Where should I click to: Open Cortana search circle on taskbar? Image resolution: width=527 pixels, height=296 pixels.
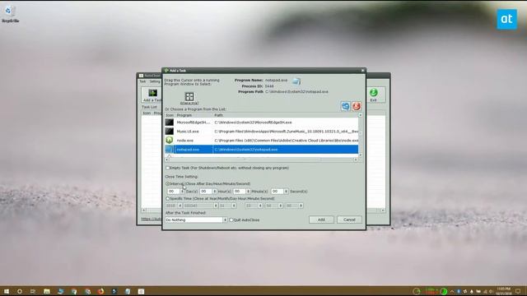tap(20, 291)
